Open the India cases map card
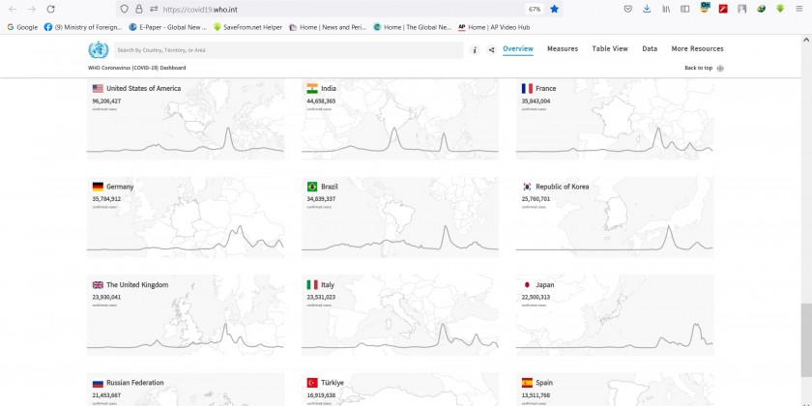Screen dimensions: 812x406 (400, 121)
